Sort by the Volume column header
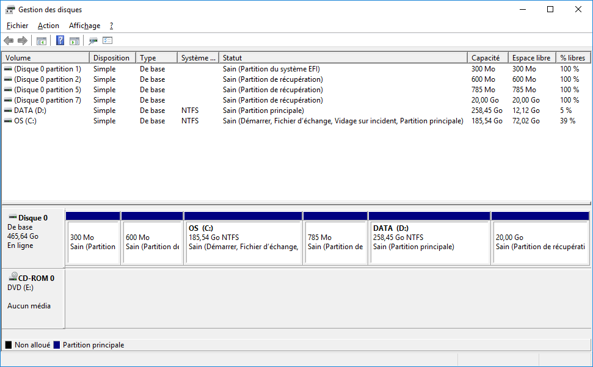593x367 pixels. (x=46, y=58)
